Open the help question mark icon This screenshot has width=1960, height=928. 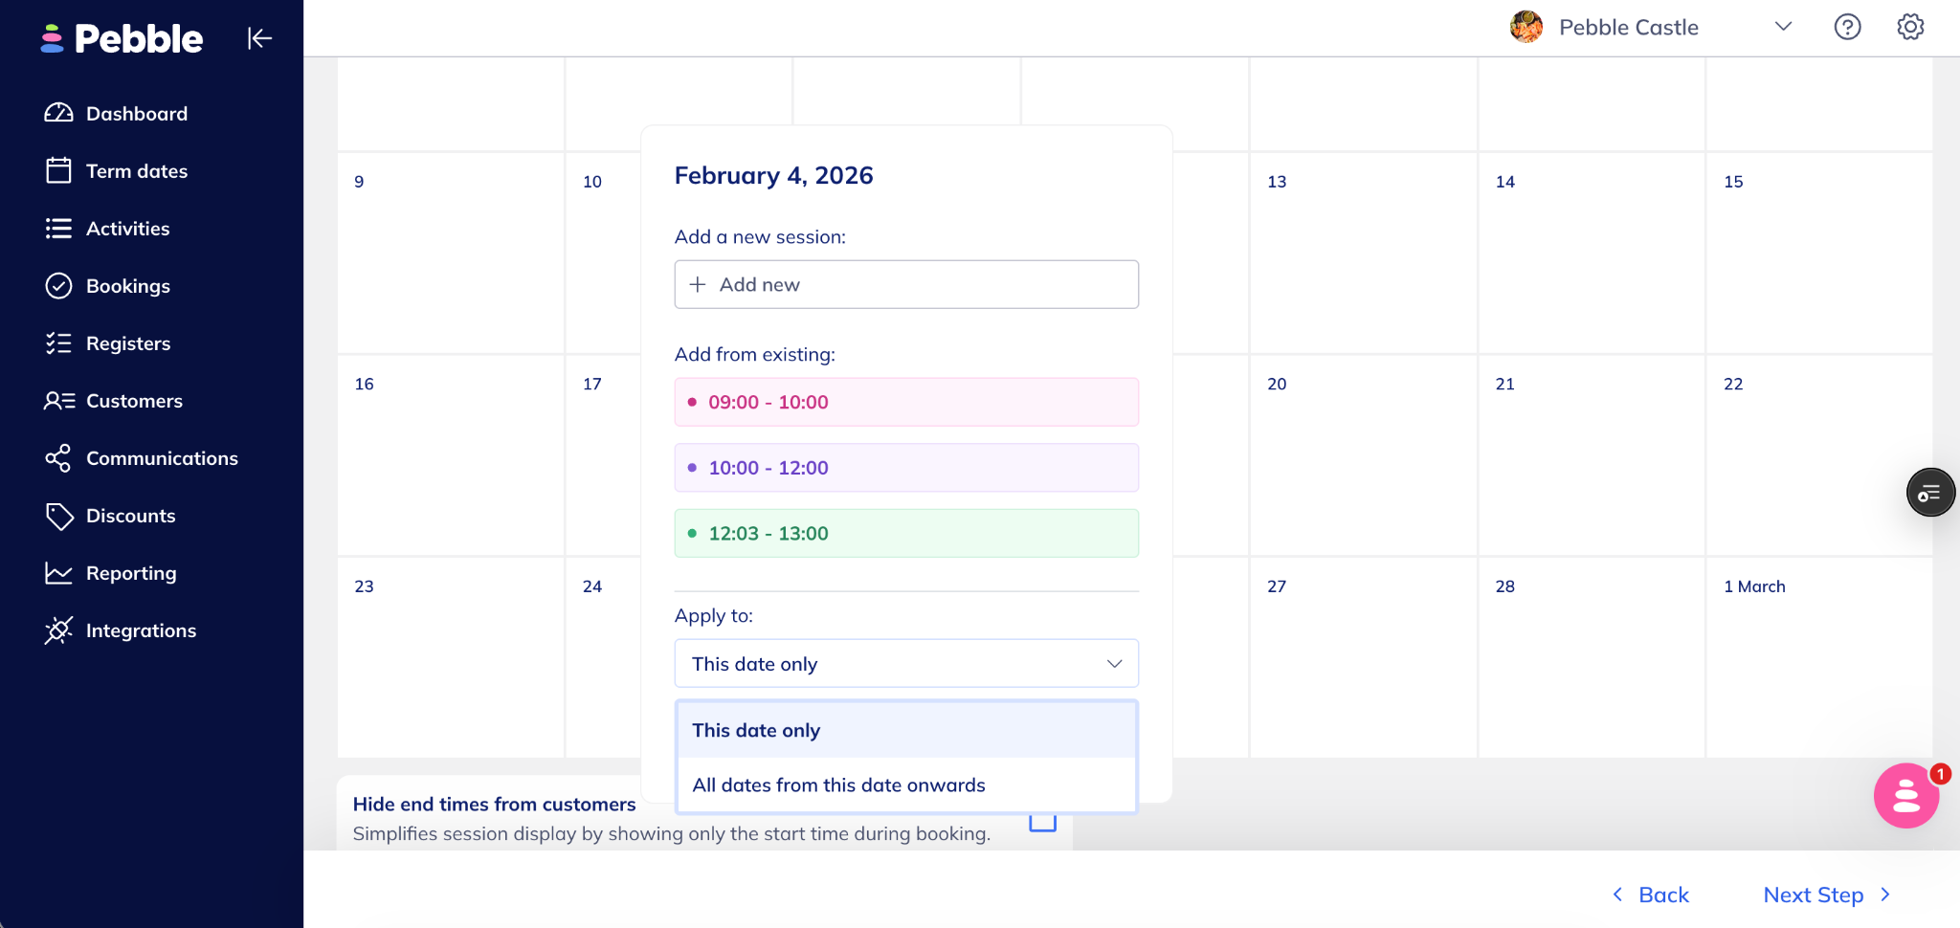(x=1847, y=27)
